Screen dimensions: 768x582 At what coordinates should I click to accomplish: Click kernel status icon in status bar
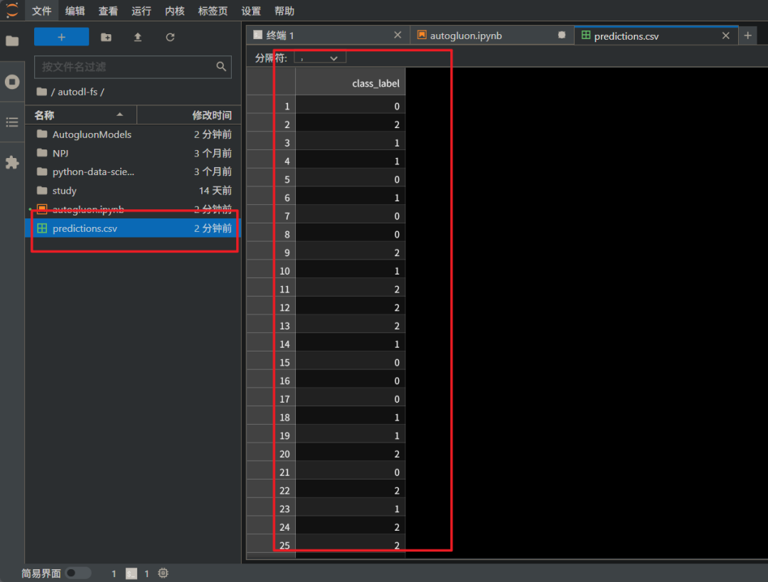tap(163, 573)
